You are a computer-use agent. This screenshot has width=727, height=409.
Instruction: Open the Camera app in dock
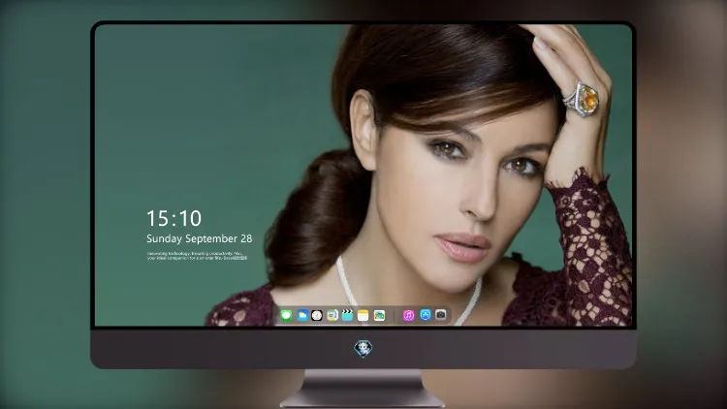click(441, 315)
